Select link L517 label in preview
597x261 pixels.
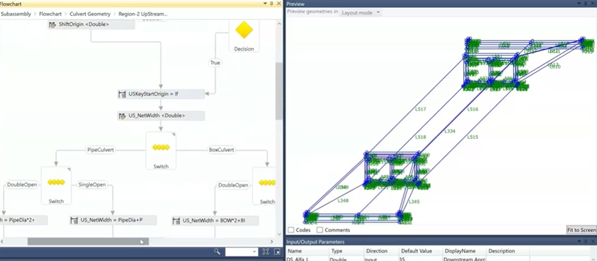(420, 110)
